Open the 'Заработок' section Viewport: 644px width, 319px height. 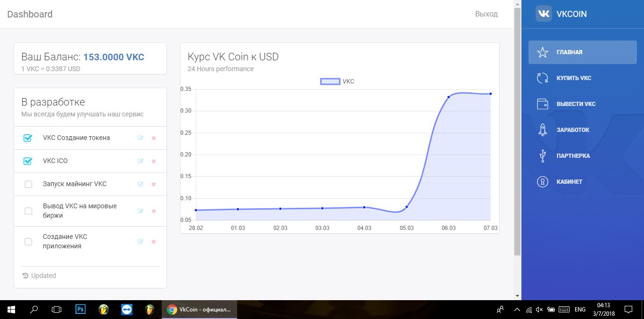coord(573,130)
